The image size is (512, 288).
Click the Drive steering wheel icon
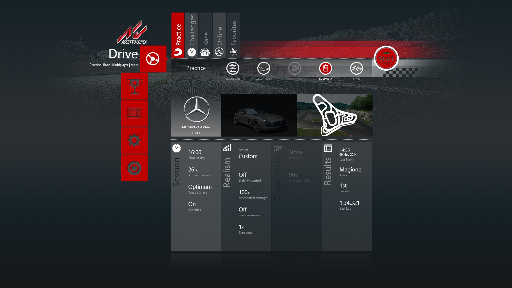click(153, 59)
